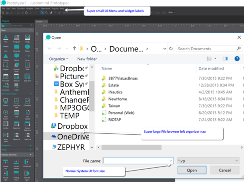Choose the Table widget
The width and height of the screenshot is (244, 182).
27,66
